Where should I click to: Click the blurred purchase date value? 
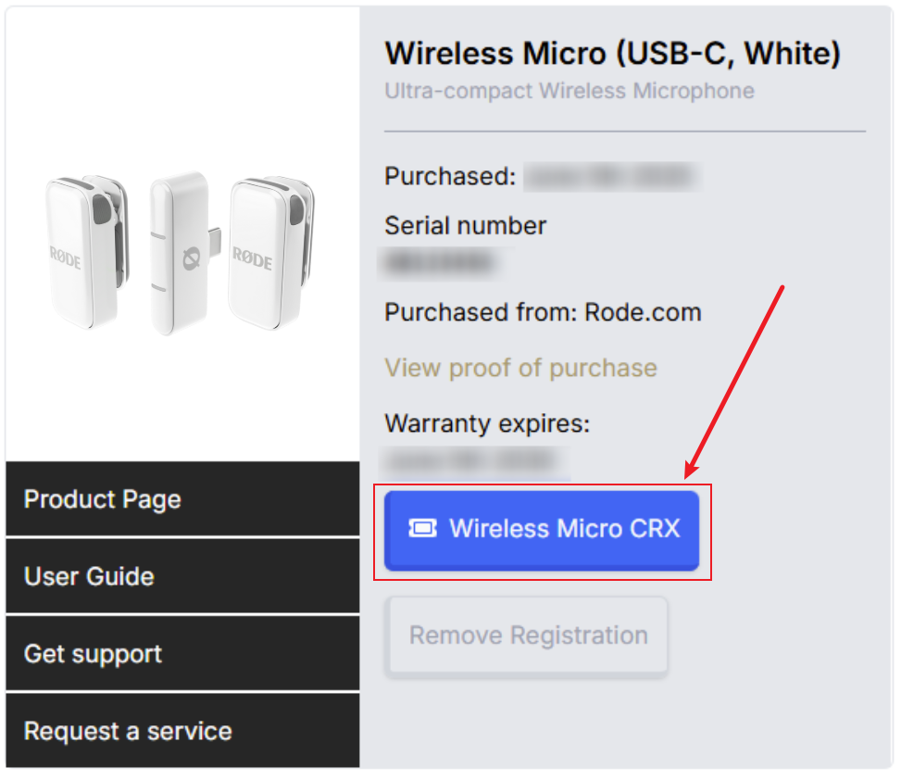(611, 176)
